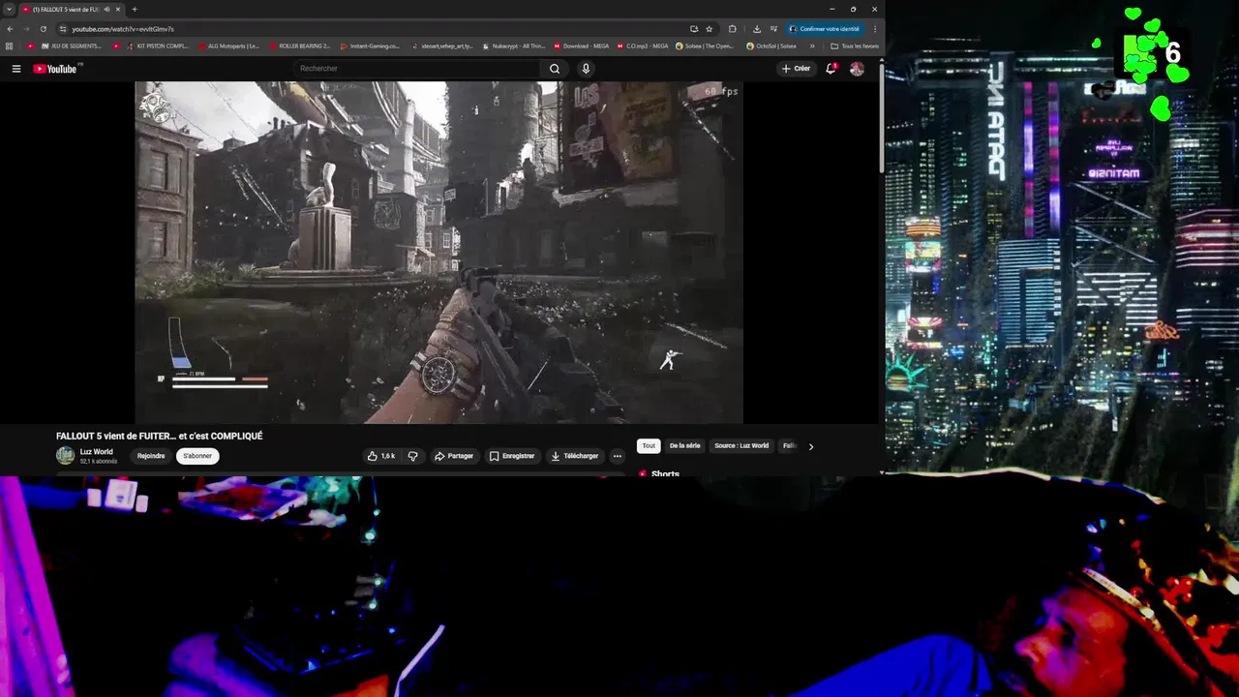Click the 52,1 k abonnés subscriber count
This screenshot has width=1239, height=697.
point(99,462)
